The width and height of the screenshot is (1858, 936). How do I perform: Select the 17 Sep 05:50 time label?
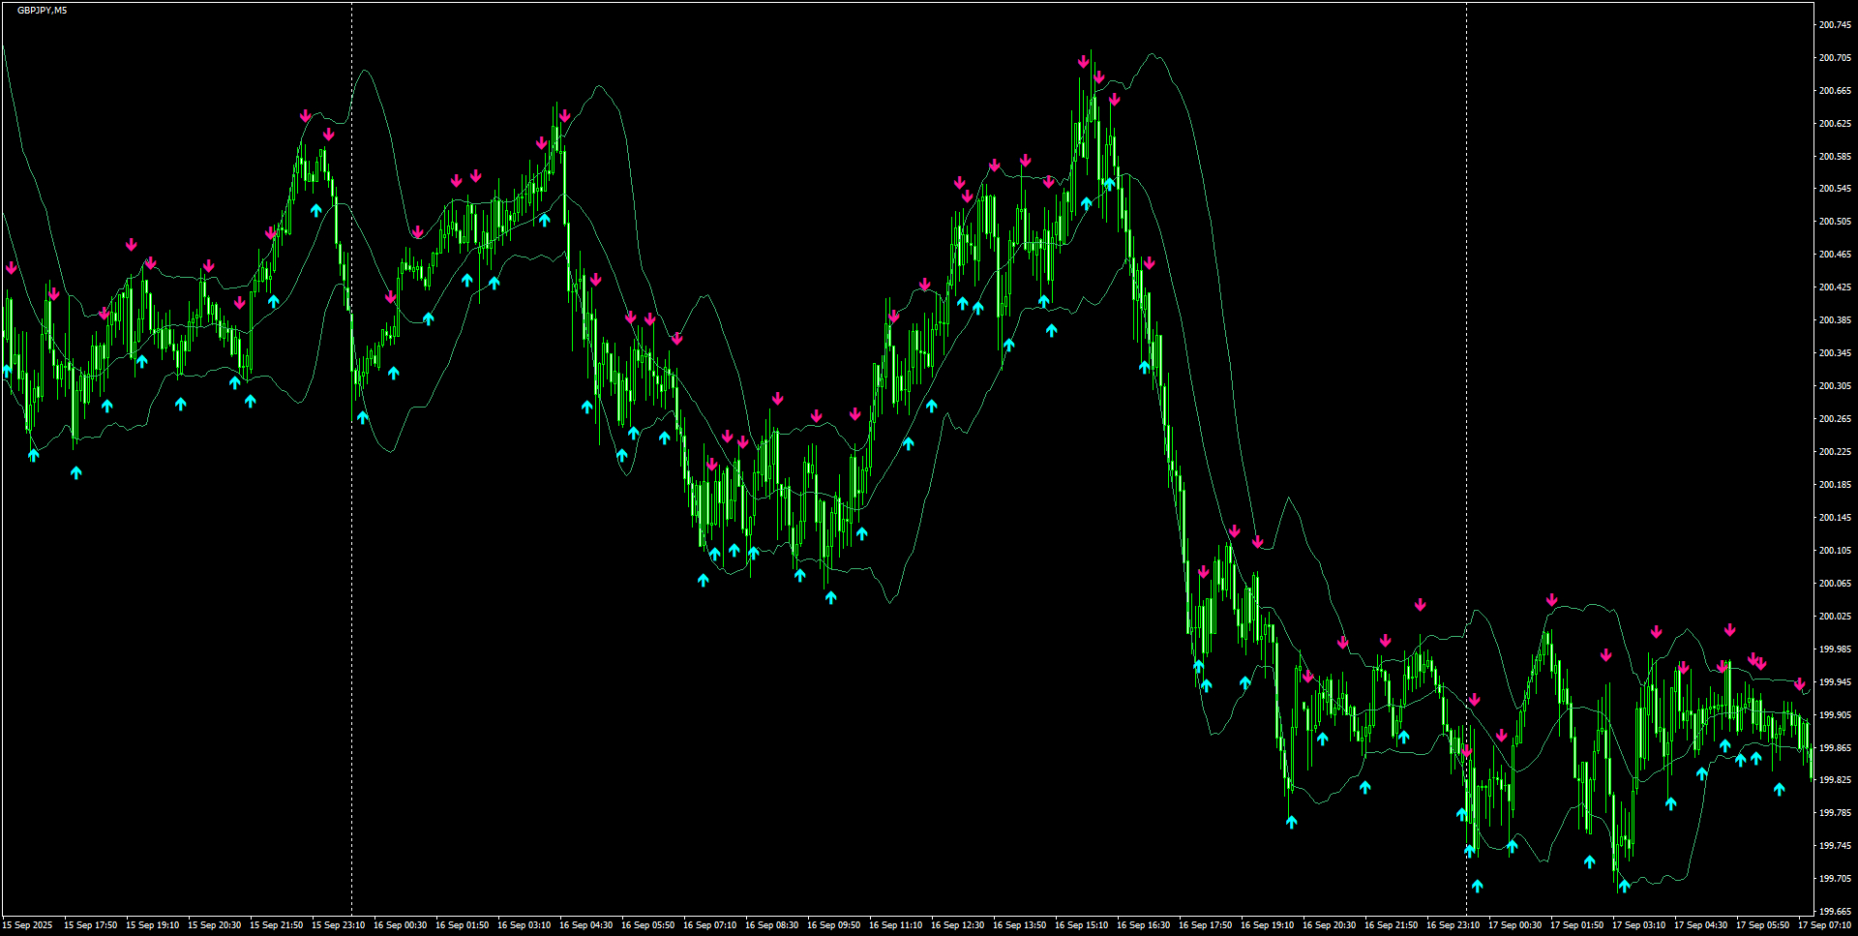[1762, 925]
